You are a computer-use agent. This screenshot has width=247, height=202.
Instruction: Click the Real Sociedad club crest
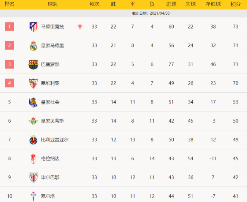tap(33, 102)
